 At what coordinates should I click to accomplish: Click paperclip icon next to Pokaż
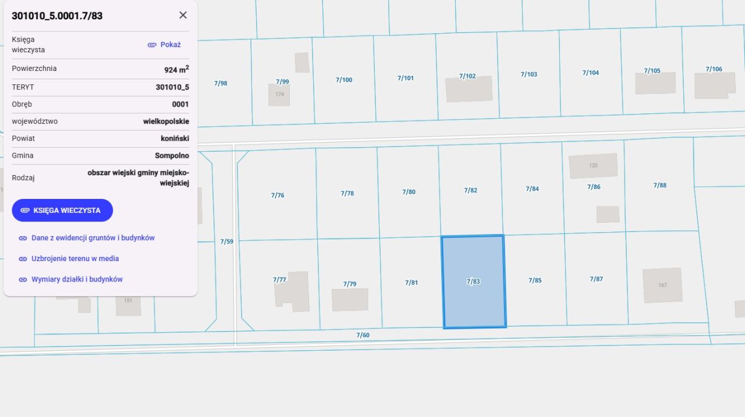tap(152, 45)
